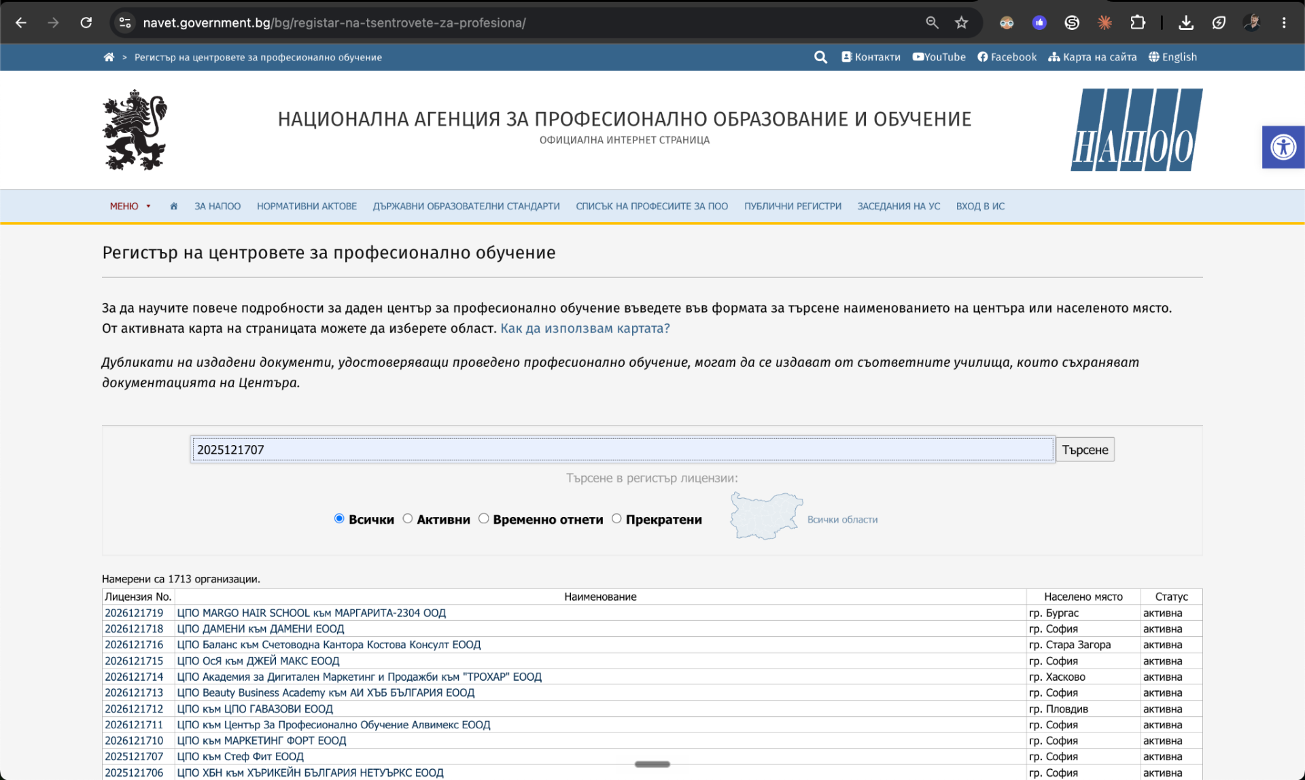Open the accessibility tools icon

click(1283, 147)
